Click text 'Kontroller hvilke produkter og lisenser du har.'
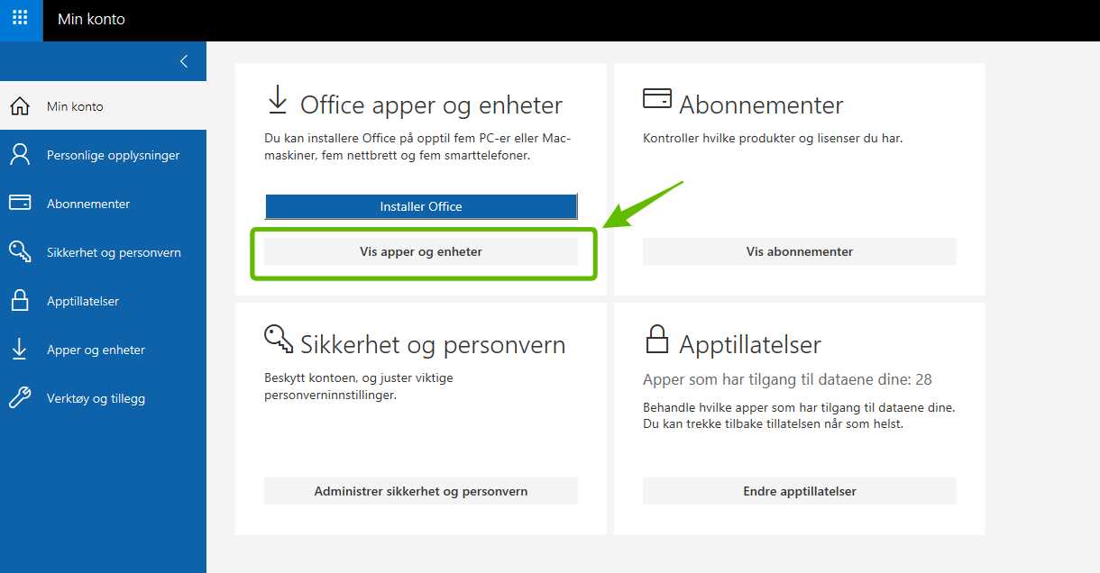Screen dimensions: 1100x573 coord(773,139)
